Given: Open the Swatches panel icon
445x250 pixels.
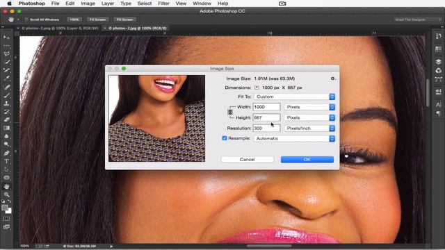Looking at the screenshot, I should tap(438, 49).
